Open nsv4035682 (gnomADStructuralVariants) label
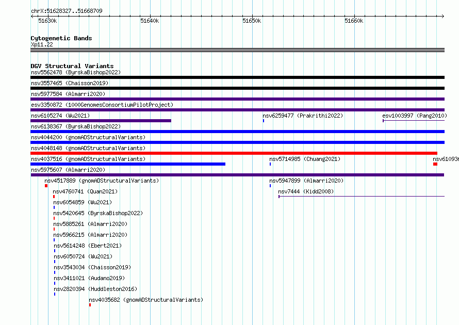459x325 pixels. point(146,300)
